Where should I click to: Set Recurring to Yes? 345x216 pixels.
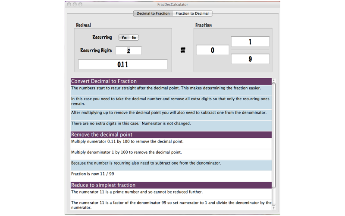124,38
